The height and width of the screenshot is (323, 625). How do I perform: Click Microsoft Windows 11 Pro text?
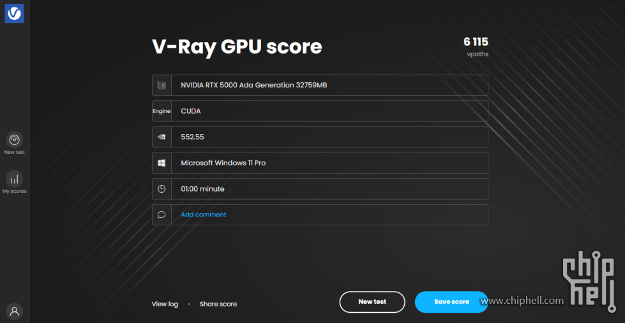click(x=223, y=163)
